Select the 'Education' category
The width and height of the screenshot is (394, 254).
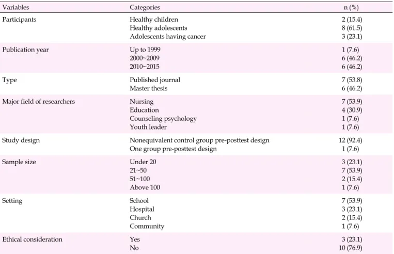[144, 110]
